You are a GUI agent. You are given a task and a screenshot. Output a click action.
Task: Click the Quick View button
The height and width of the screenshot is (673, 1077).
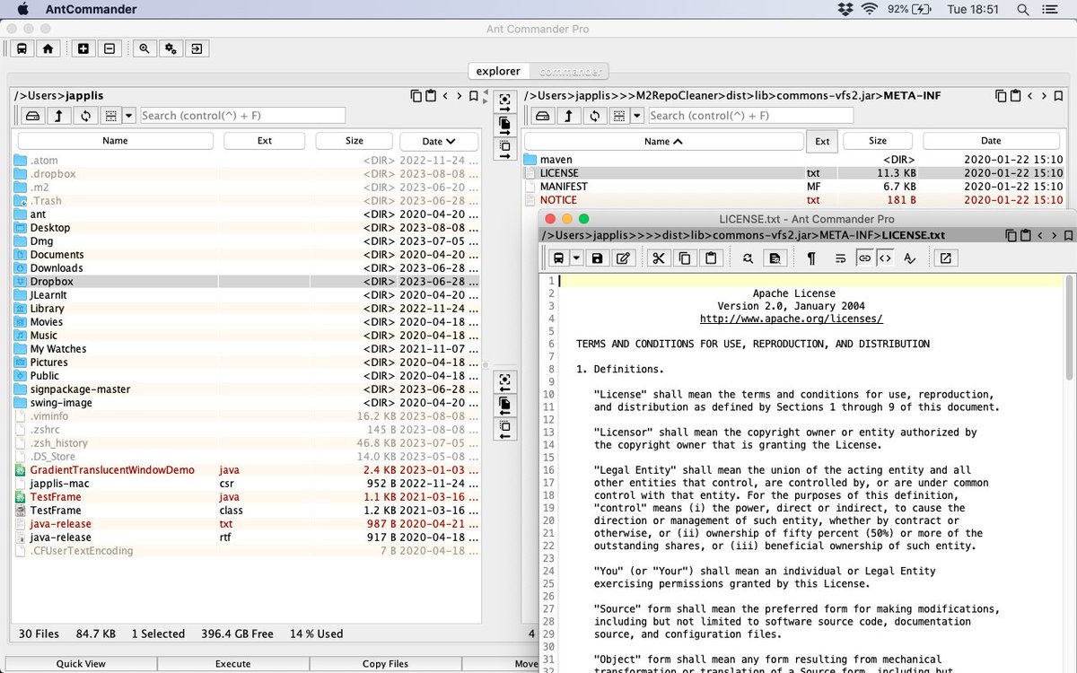81,664
